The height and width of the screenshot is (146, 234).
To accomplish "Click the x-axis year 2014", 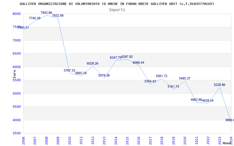I will click(x=116, y=141).
